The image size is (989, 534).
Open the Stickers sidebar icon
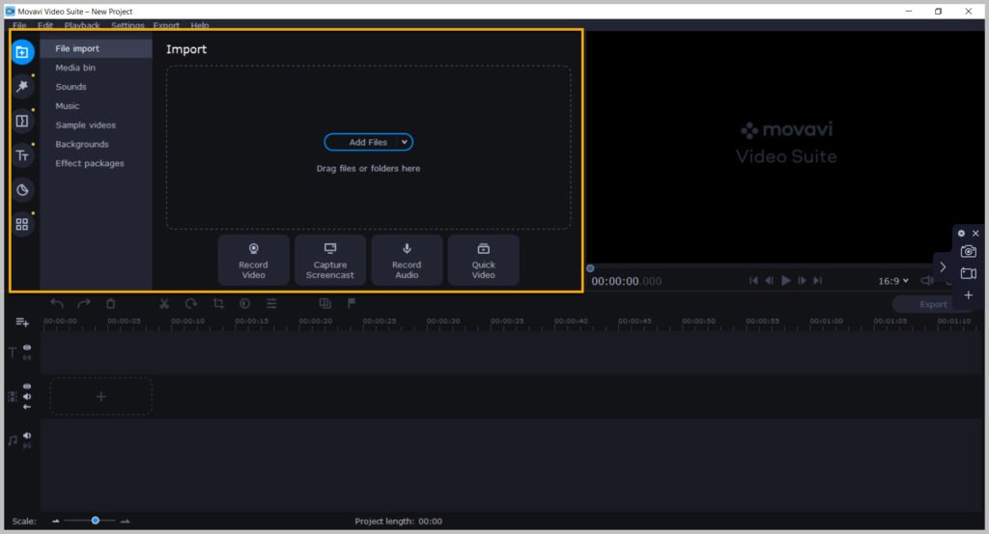(22, 190)
